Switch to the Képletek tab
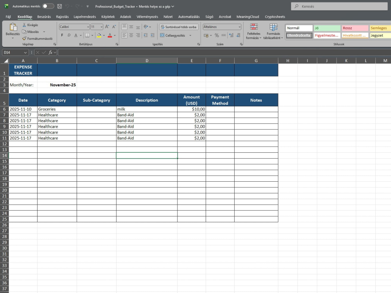This screenshot has height=293, width=391. click(108, 17)
